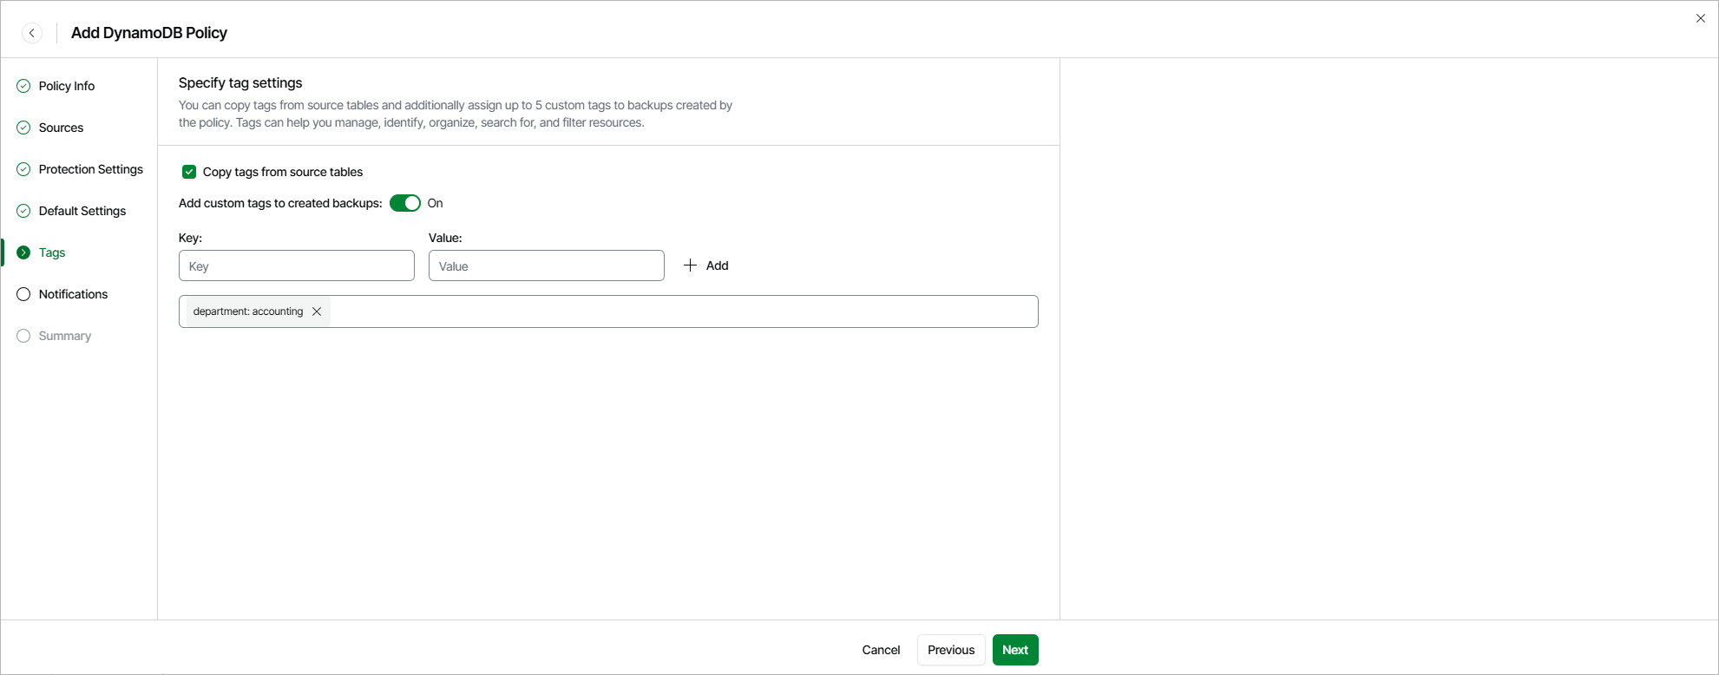Click the Summary step circle icon
The height and width of the screenshot is (675, 1719).
click(23, 336)
